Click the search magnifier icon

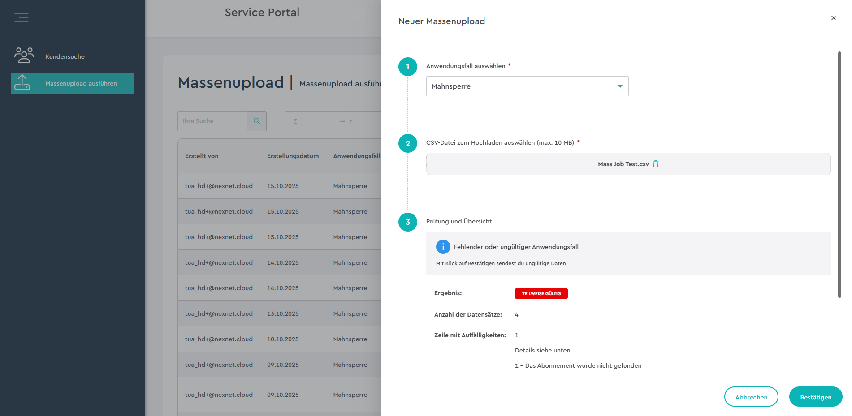coord(257,121)
